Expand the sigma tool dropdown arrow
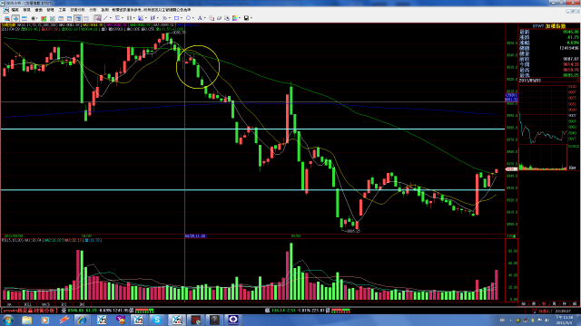 [123, 18]
